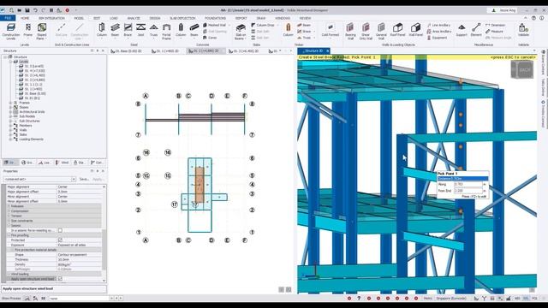This screenshot has height=308, width=548.
Task: Expand the Loading Elements tree node
Action: coord(10,139)
